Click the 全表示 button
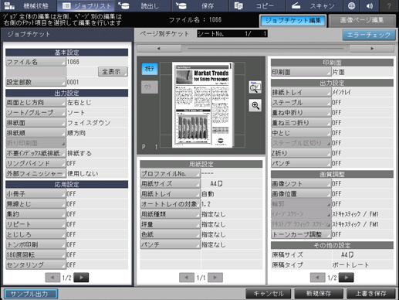This screenshot has height=300, width=399. [x=113, y=72]
